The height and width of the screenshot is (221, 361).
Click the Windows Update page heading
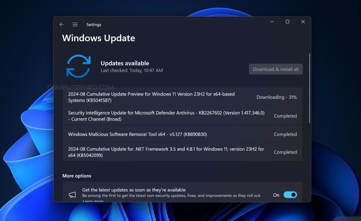[x=98, y=38]
